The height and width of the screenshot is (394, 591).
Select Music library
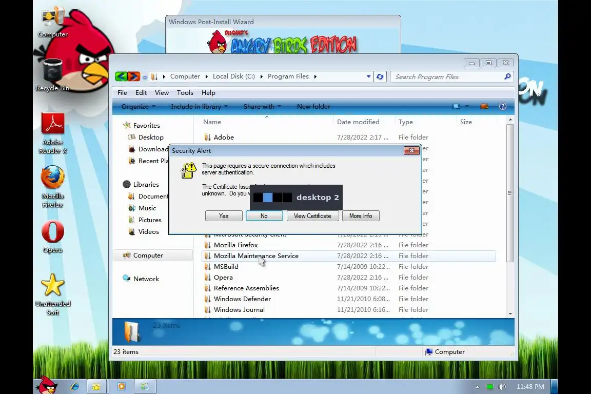[147, 208]
